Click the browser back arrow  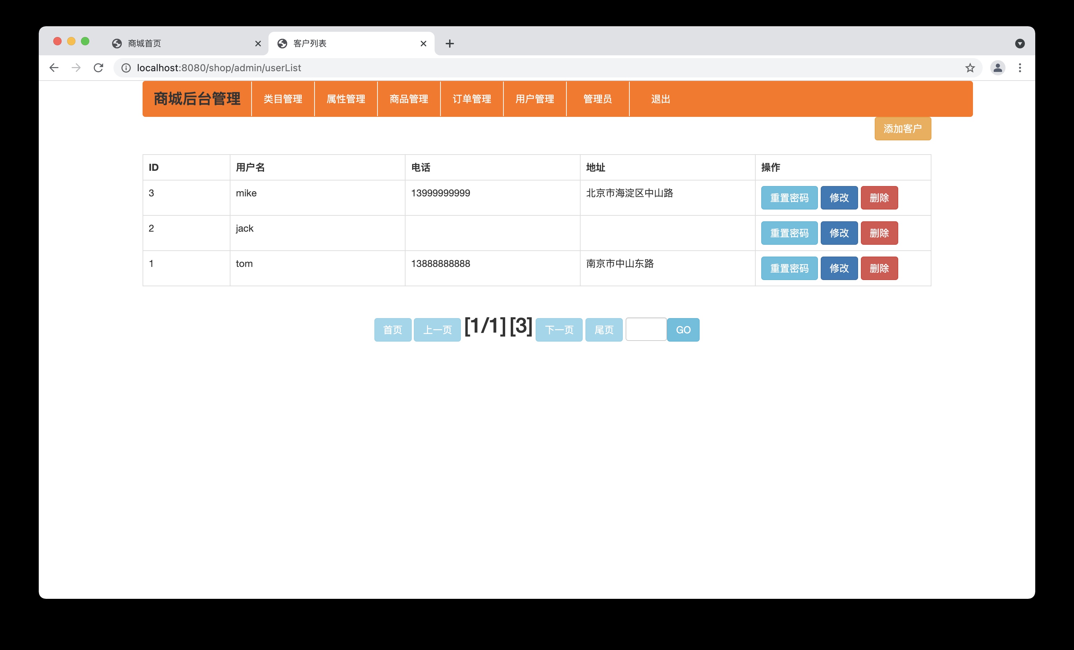pos(54,67)
